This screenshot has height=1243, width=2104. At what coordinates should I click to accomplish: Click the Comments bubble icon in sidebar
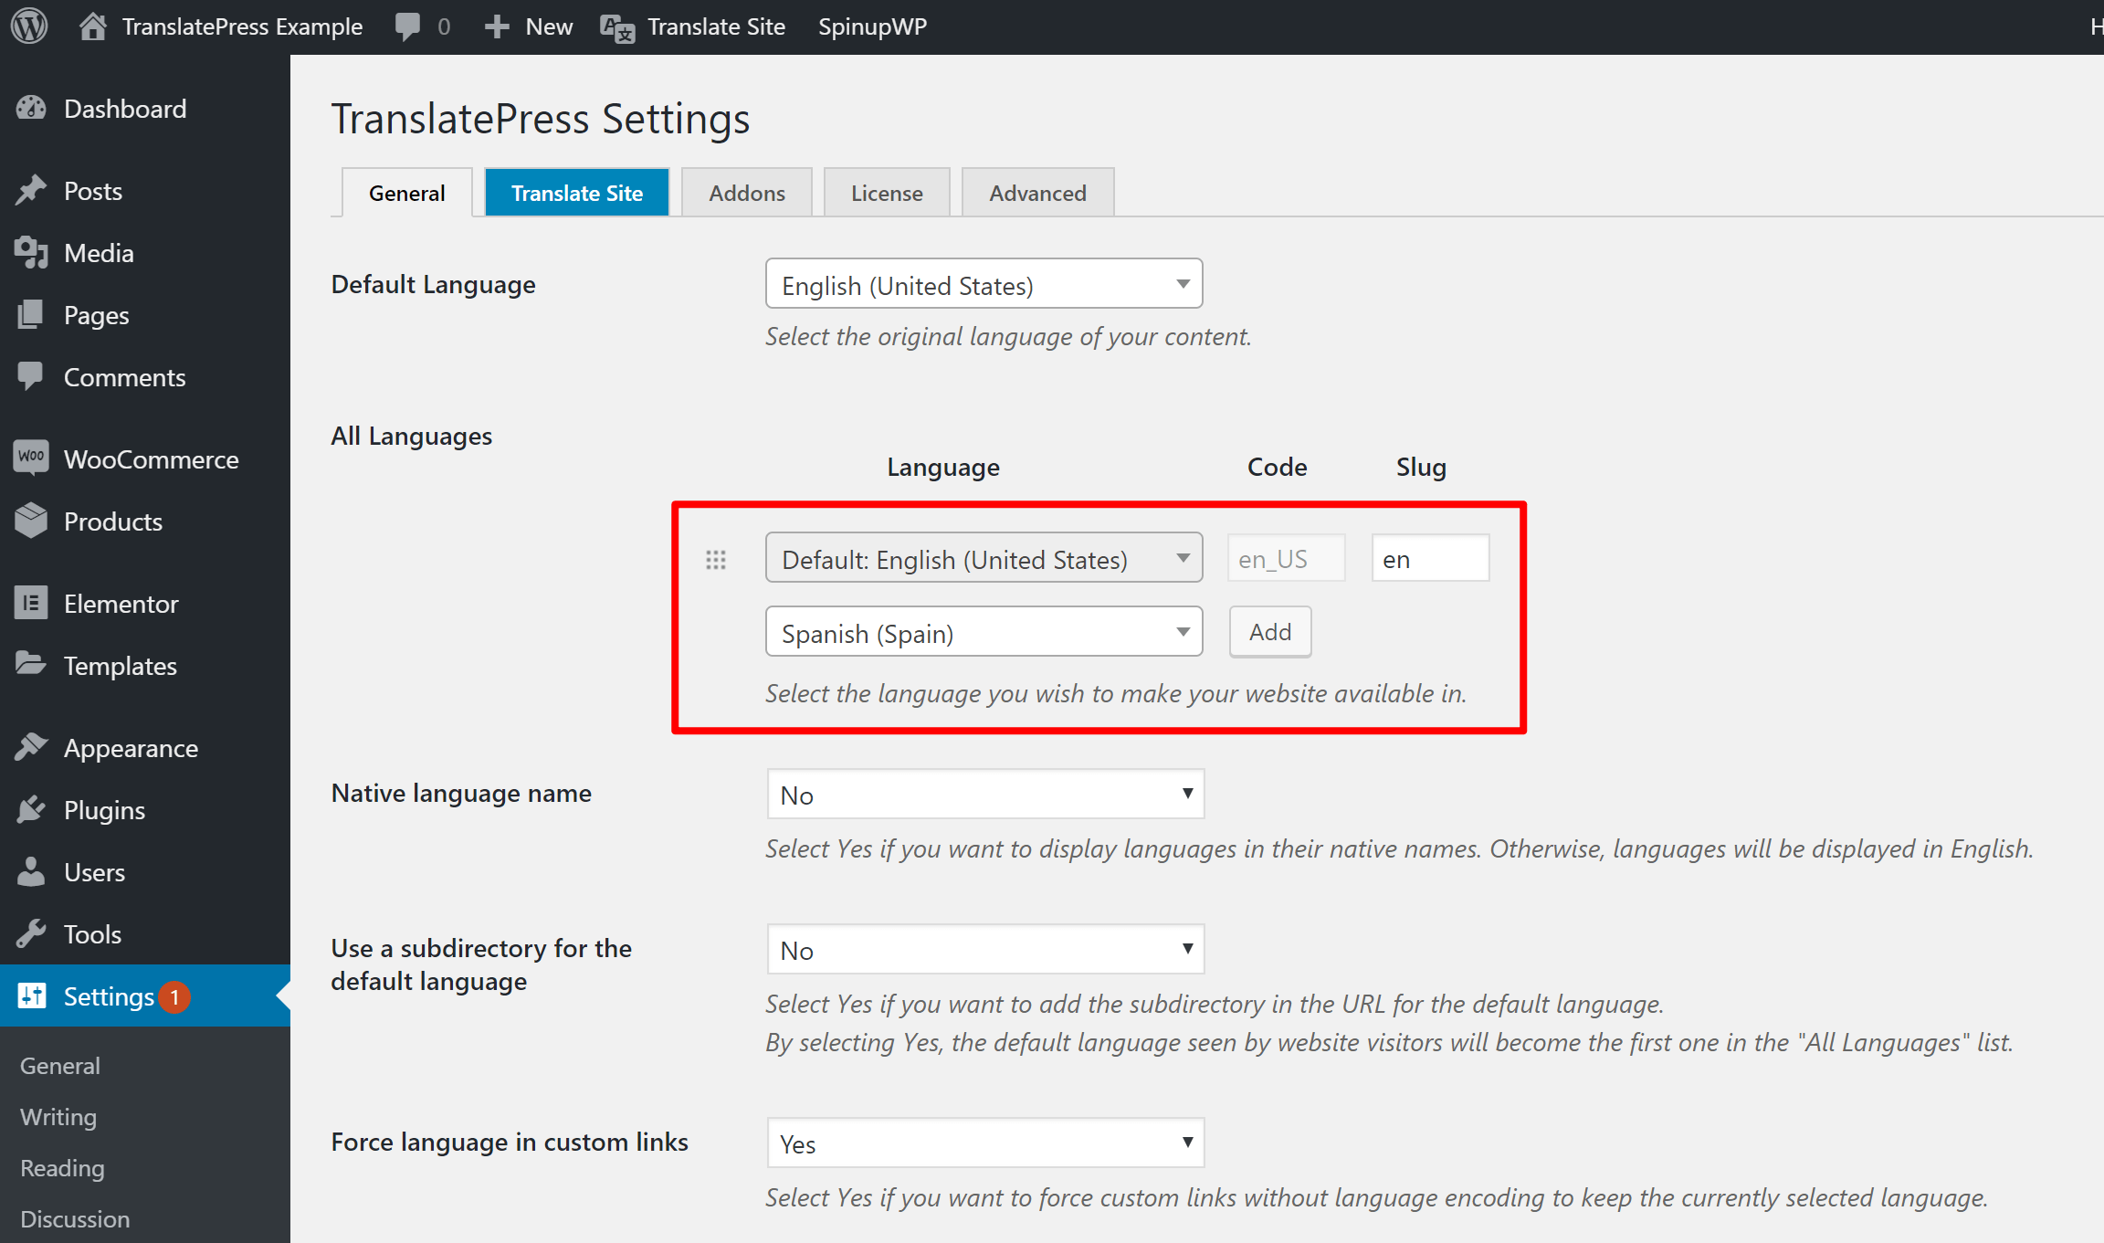coord(30,376)
